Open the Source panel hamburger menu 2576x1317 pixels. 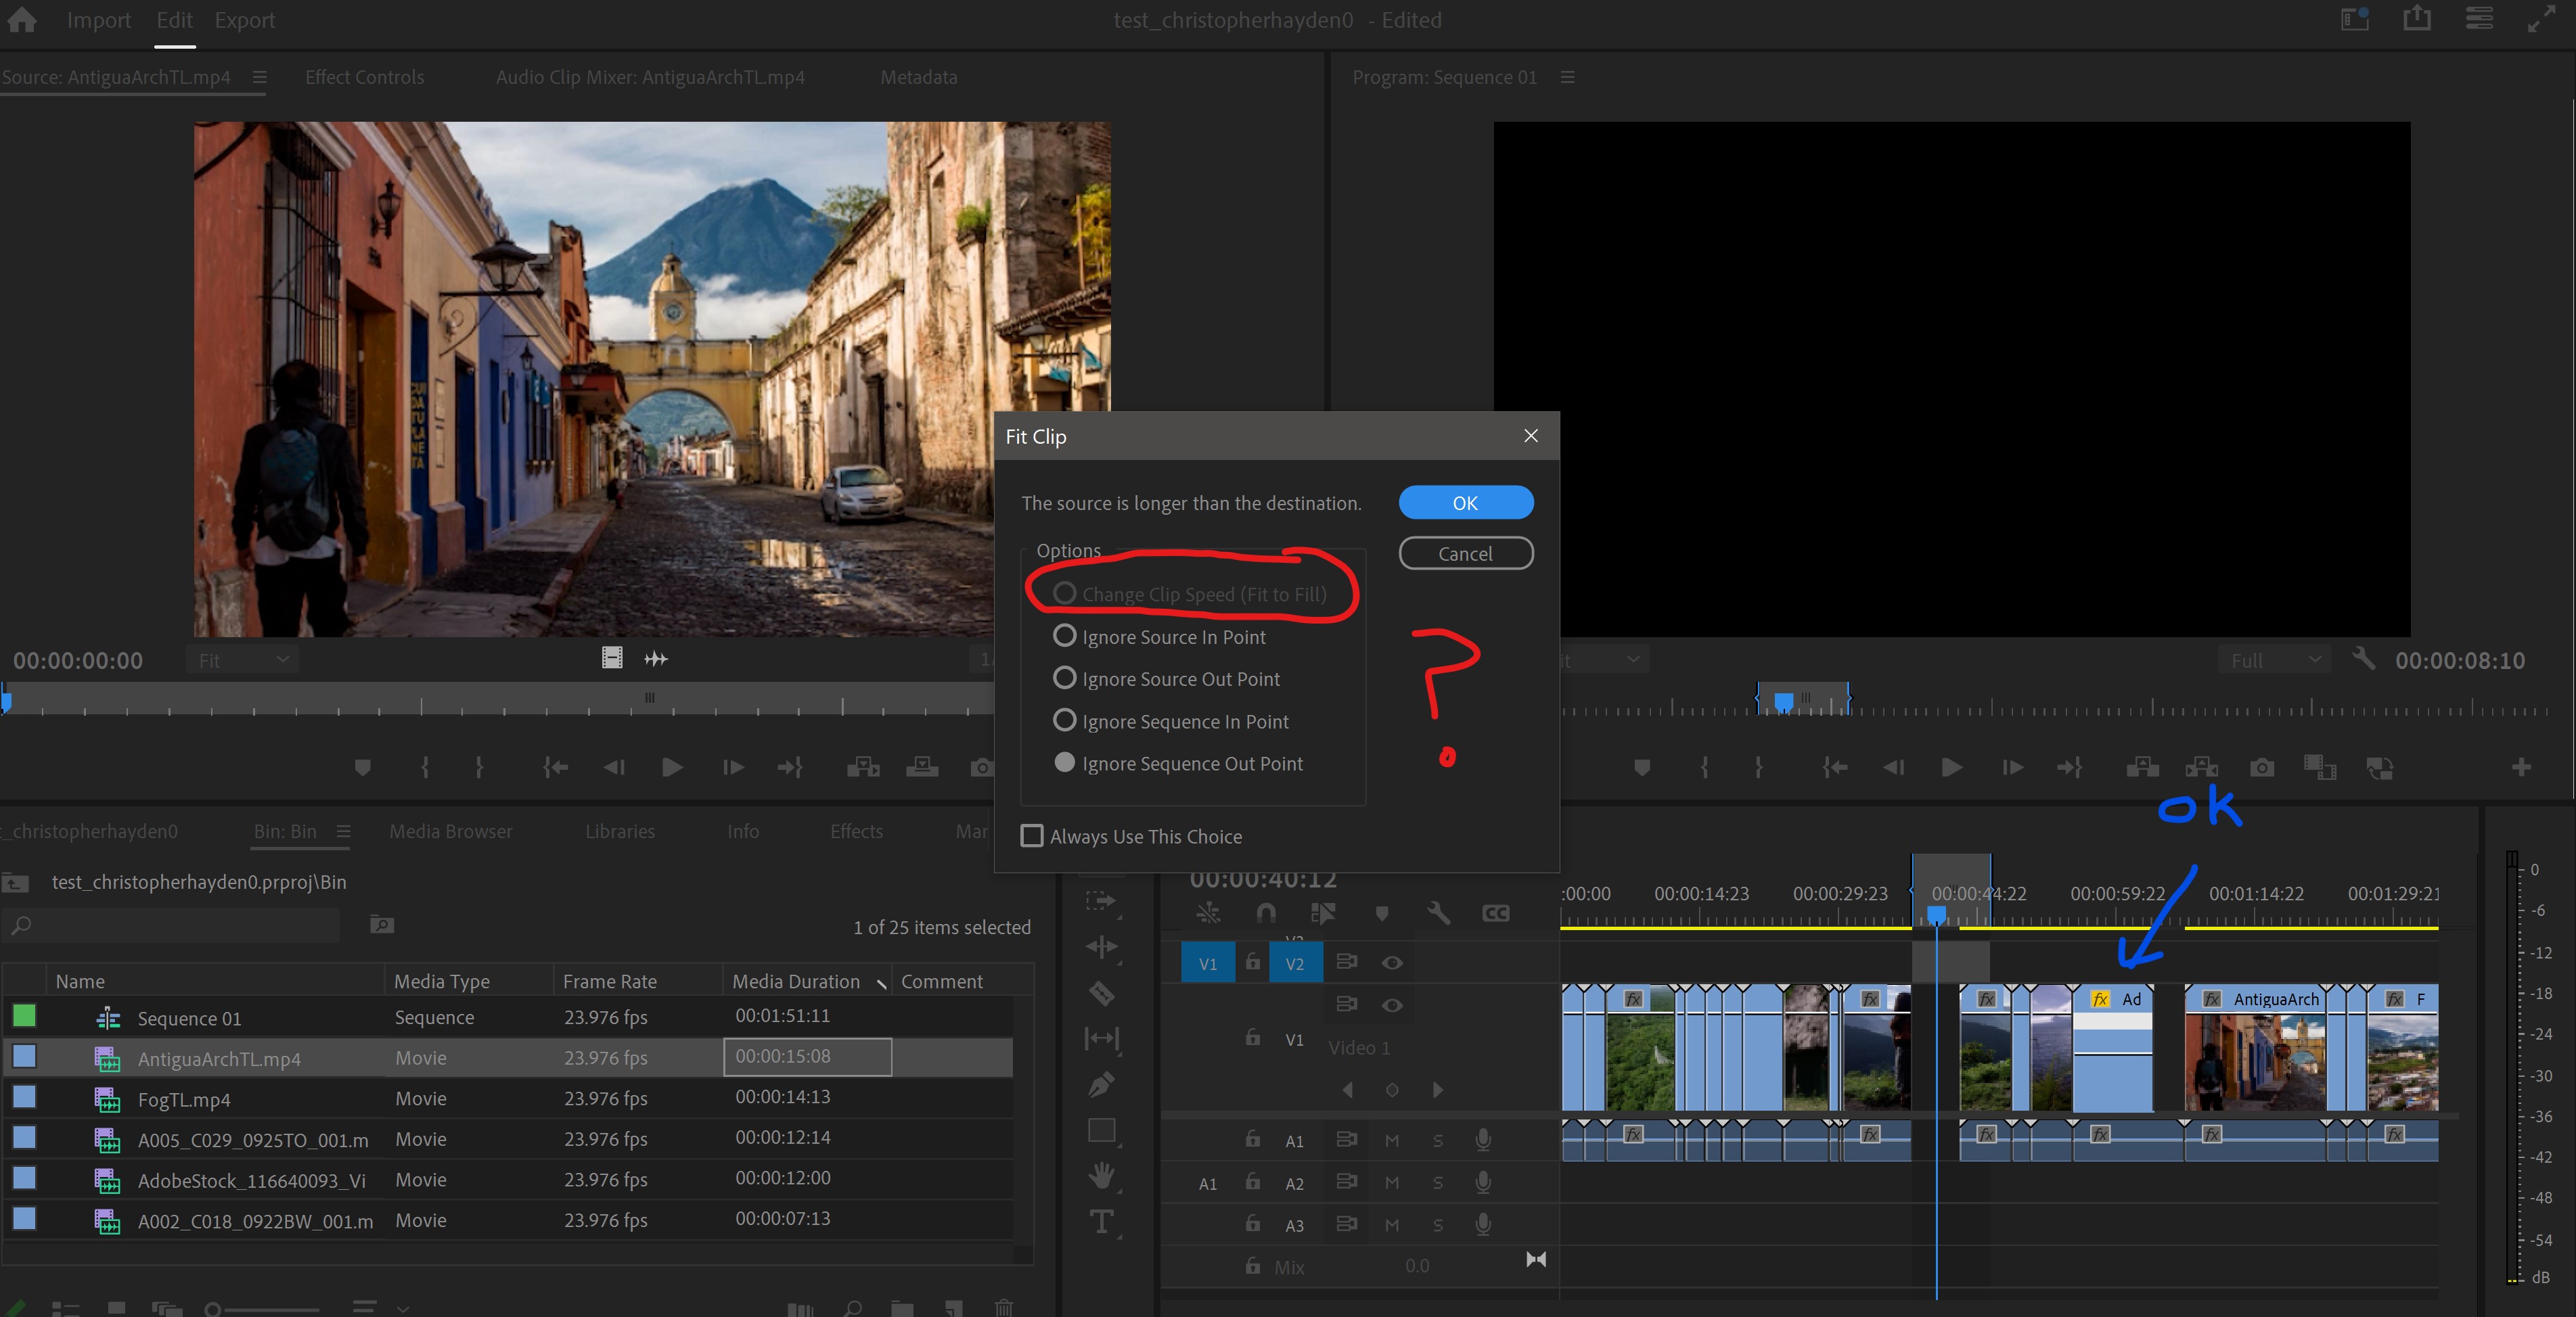pyautogui.click(x=259, y=77)
